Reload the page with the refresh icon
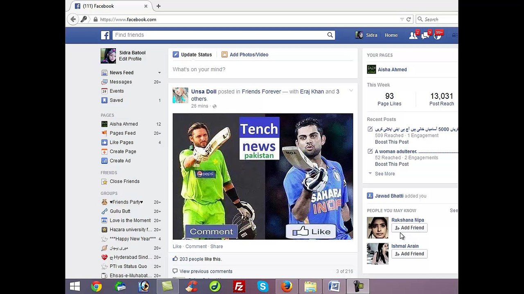The height and width of the screenshot is (294, 524). click(408, 19)
